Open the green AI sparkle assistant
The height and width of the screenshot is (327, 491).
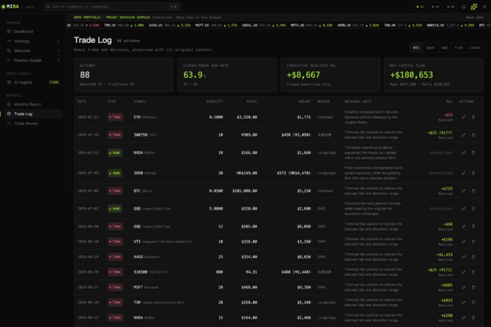tap(474, 7)
